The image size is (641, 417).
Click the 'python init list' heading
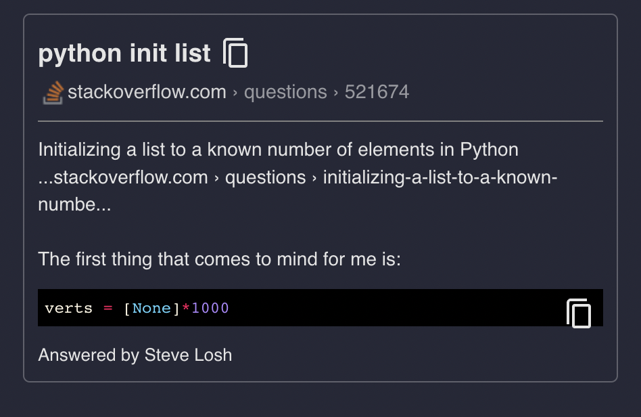coord(124,53)
